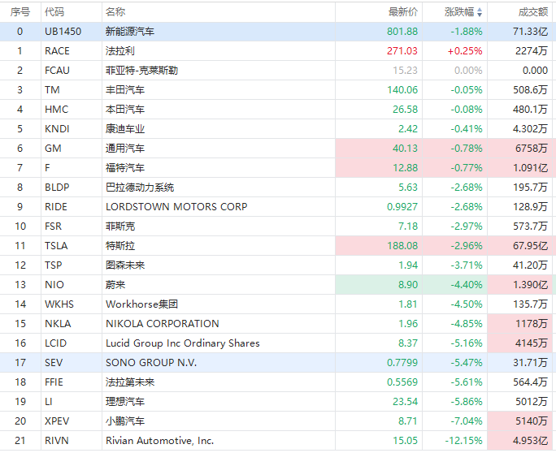Select Lucid Group Inc Ordinary Shares
This screenshot has height=453, width=556.
[x=182, y=343]
